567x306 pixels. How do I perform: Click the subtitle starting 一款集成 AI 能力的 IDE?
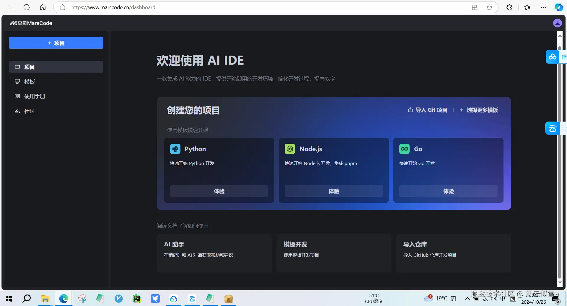246,79
